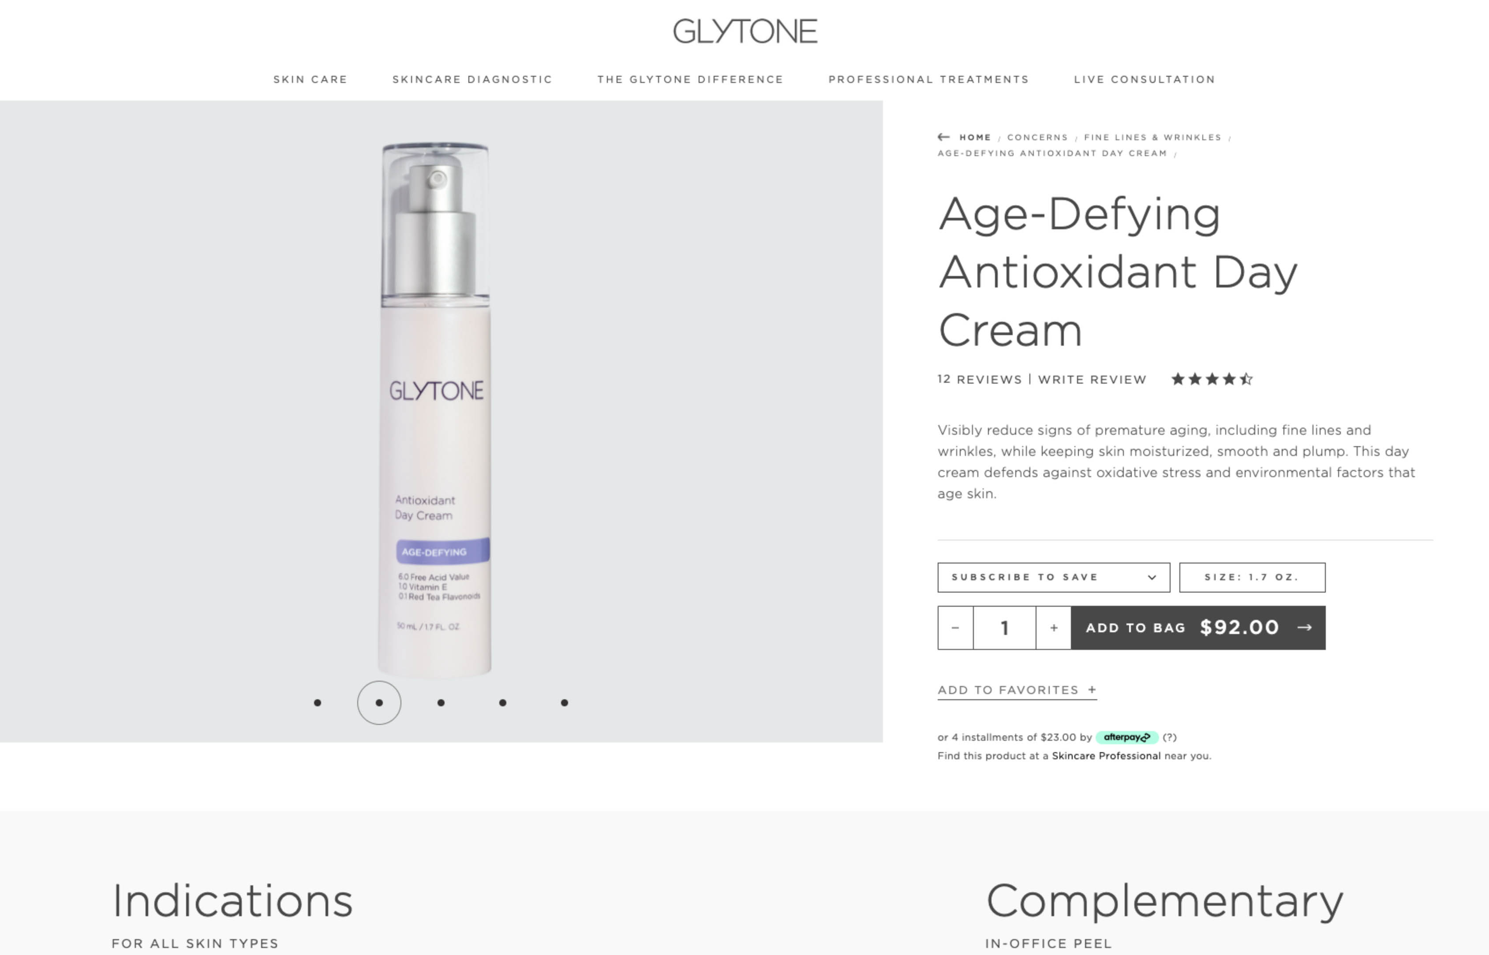Select the fifth image carousel dot
The image size is (1489, 955).
[565, 703]
